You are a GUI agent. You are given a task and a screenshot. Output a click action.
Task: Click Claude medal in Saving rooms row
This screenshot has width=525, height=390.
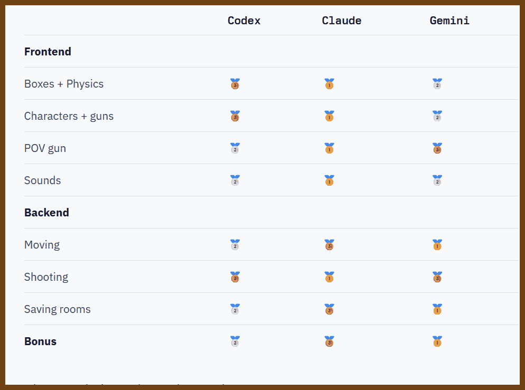click(x=329, y=309)
